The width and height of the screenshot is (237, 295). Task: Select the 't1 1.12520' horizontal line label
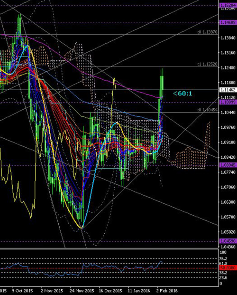pyautogui.click(x=207, y=64)
